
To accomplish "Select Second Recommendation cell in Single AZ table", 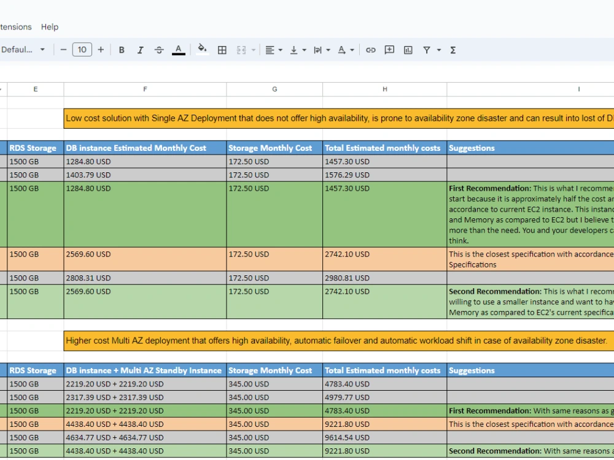I will pyautogui.click(x=530, y=302).
